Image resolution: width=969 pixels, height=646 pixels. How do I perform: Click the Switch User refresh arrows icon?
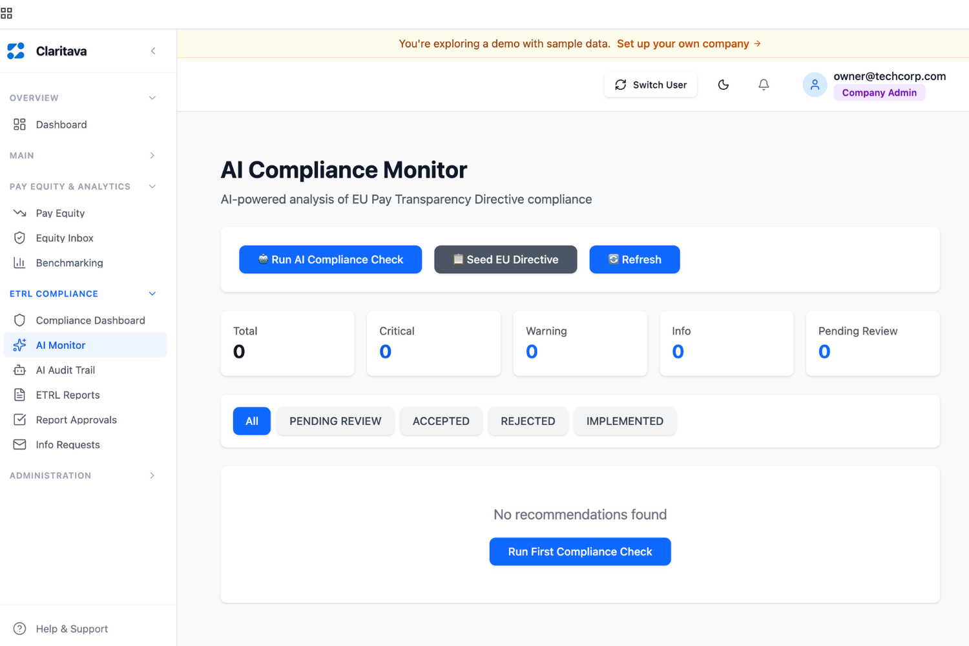[x=620, y=85]
